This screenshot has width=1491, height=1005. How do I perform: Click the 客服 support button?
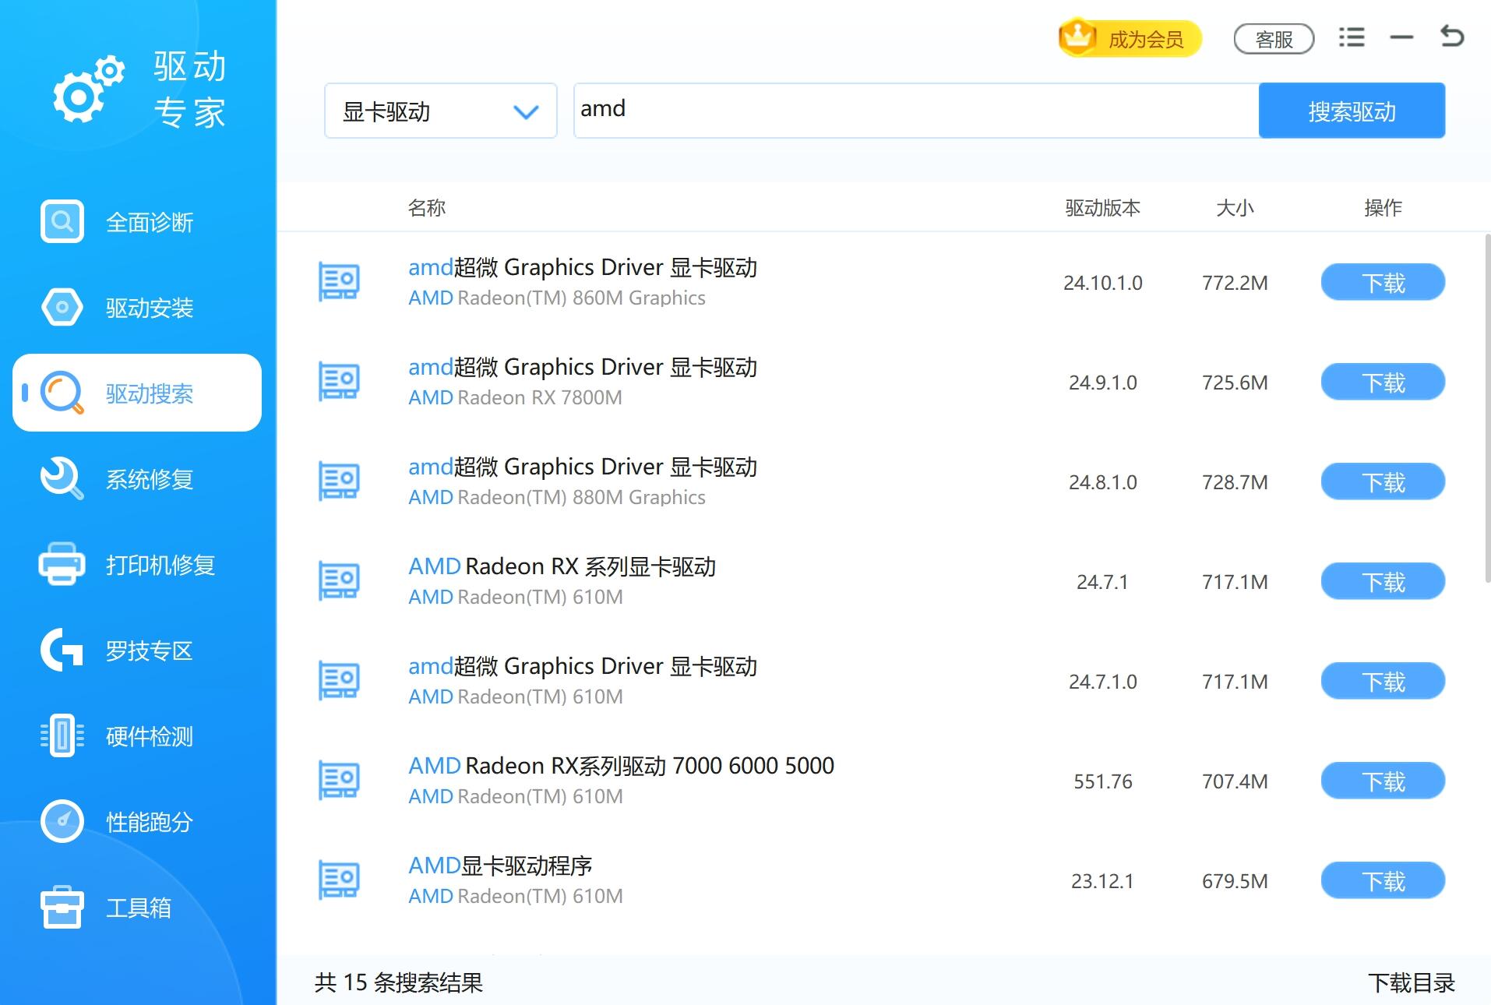[1274, 39]
